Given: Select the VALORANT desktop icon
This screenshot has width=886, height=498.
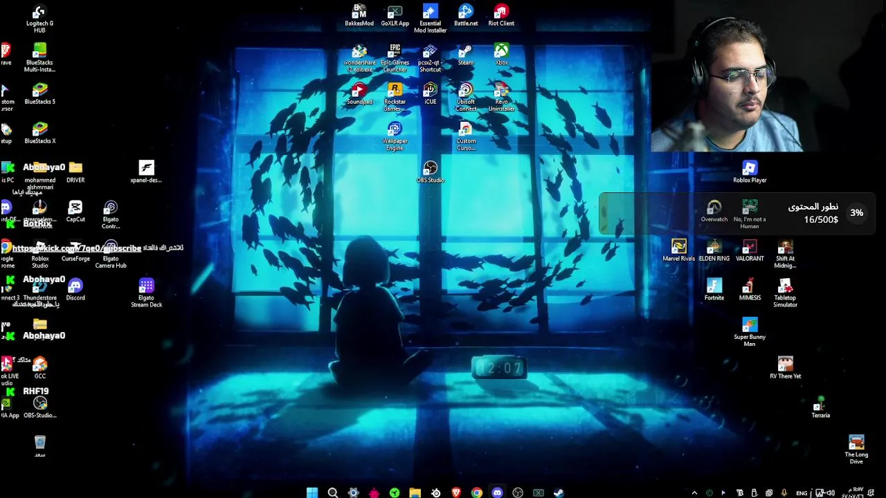Looking at the screenshot, I should (750, 250).
